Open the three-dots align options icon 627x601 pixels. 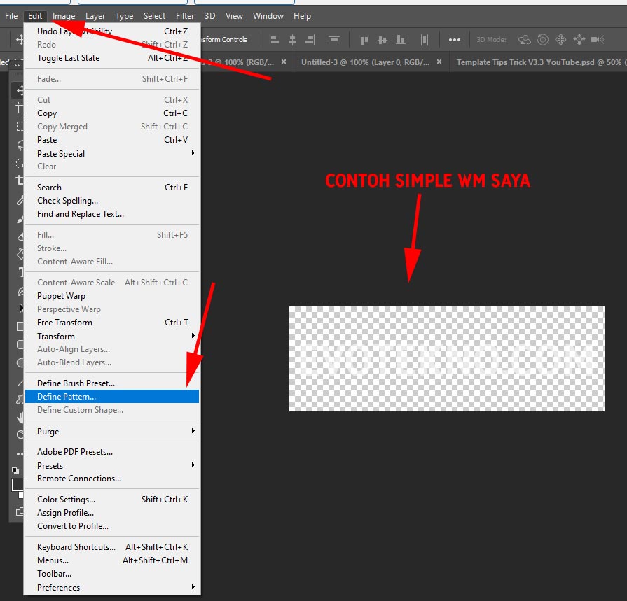click(455, 40)
